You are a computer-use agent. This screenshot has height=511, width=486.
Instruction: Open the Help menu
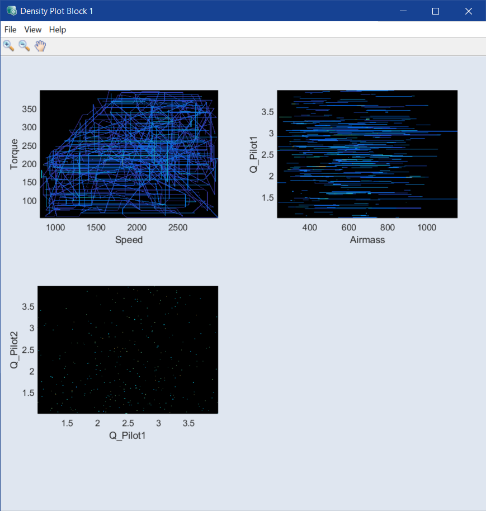point(57,30)
